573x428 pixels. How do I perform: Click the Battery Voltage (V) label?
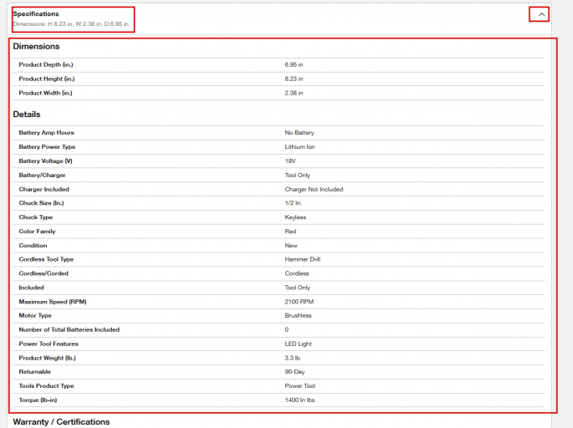click(46, 161)
